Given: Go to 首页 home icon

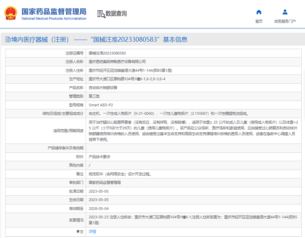Looking at the screenshot, I should pos(259,12).
